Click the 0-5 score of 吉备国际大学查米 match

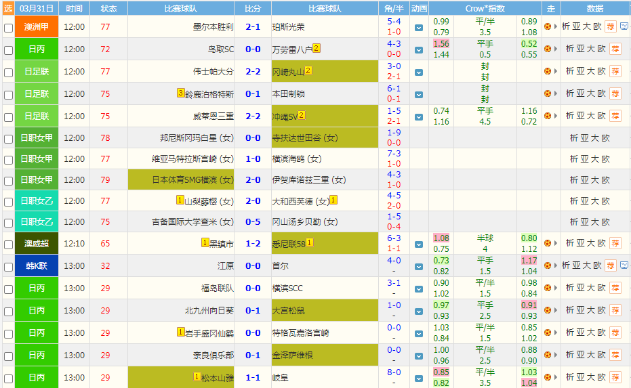253,221
